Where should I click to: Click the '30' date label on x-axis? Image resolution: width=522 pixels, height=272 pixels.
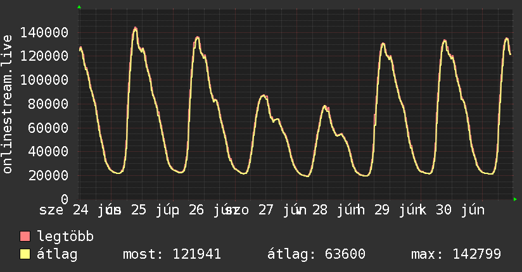pyautogui.click(x=443, y=210)
